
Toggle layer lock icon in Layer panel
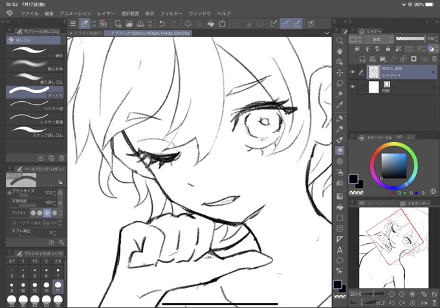coord(388,49)
